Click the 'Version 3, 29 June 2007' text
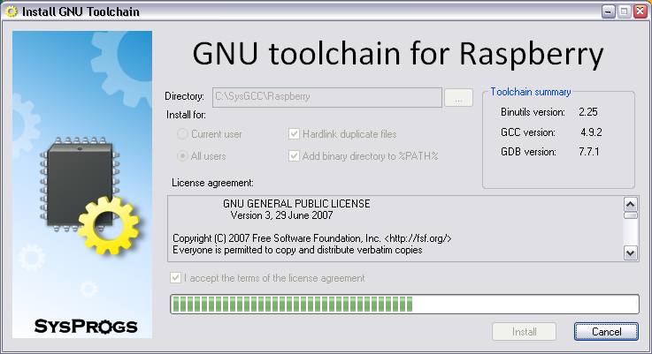This screenshot has width=652, height=354. tap(281, 215)
